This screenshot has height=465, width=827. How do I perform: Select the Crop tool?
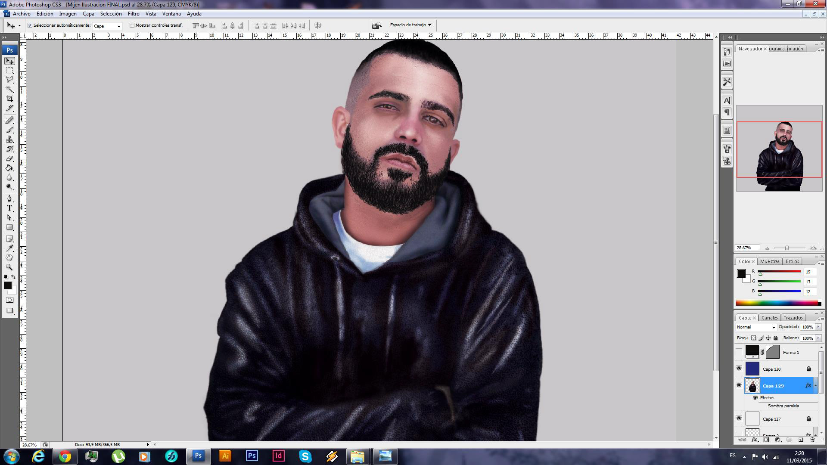coord(9,99)
